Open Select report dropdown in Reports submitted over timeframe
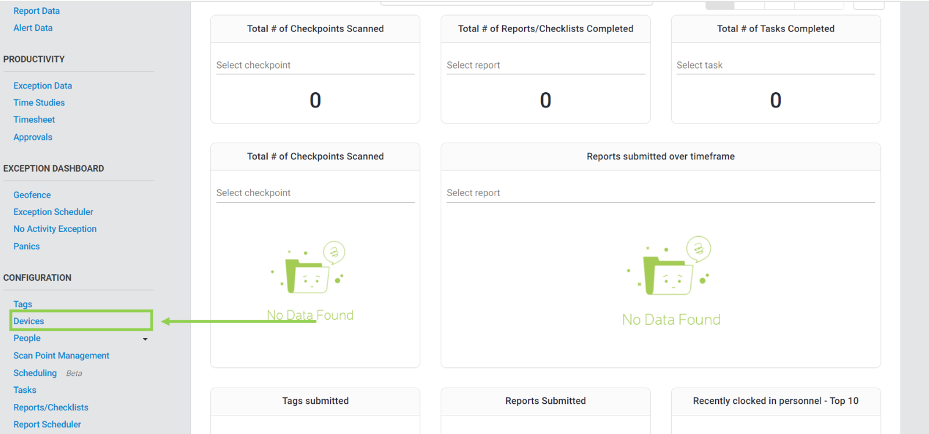Image resolution: width=929 pixels, height=434 pixels. pos(660,193)
